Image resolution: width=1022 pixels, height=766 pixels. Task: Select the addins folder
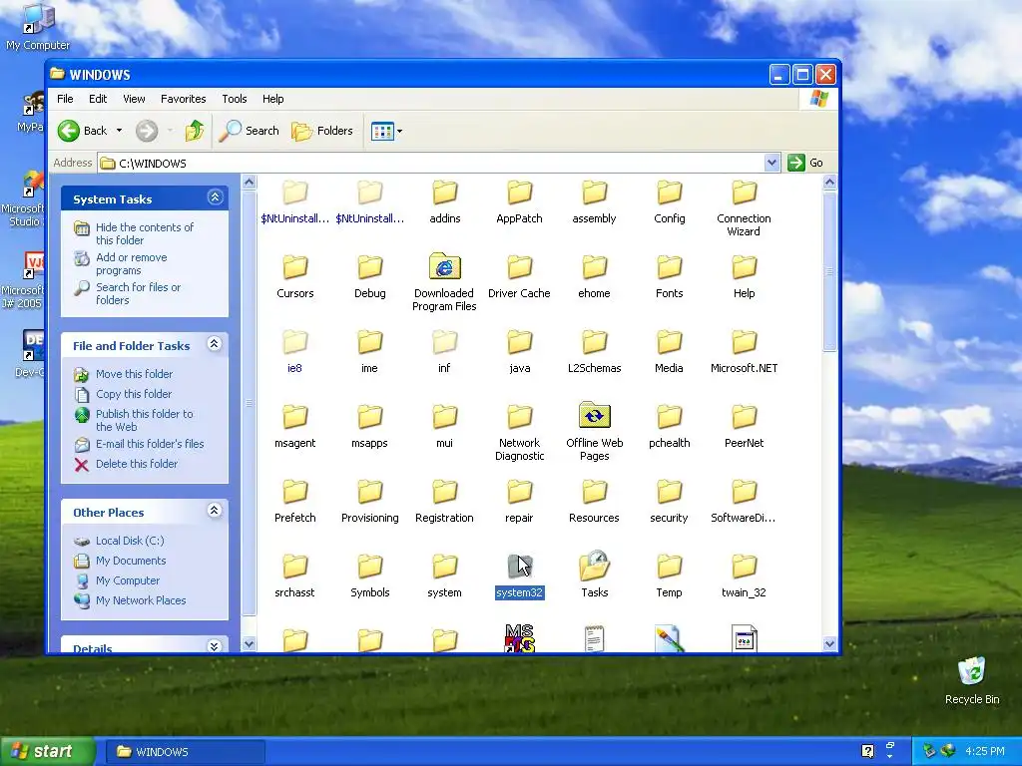pos(445,201)
